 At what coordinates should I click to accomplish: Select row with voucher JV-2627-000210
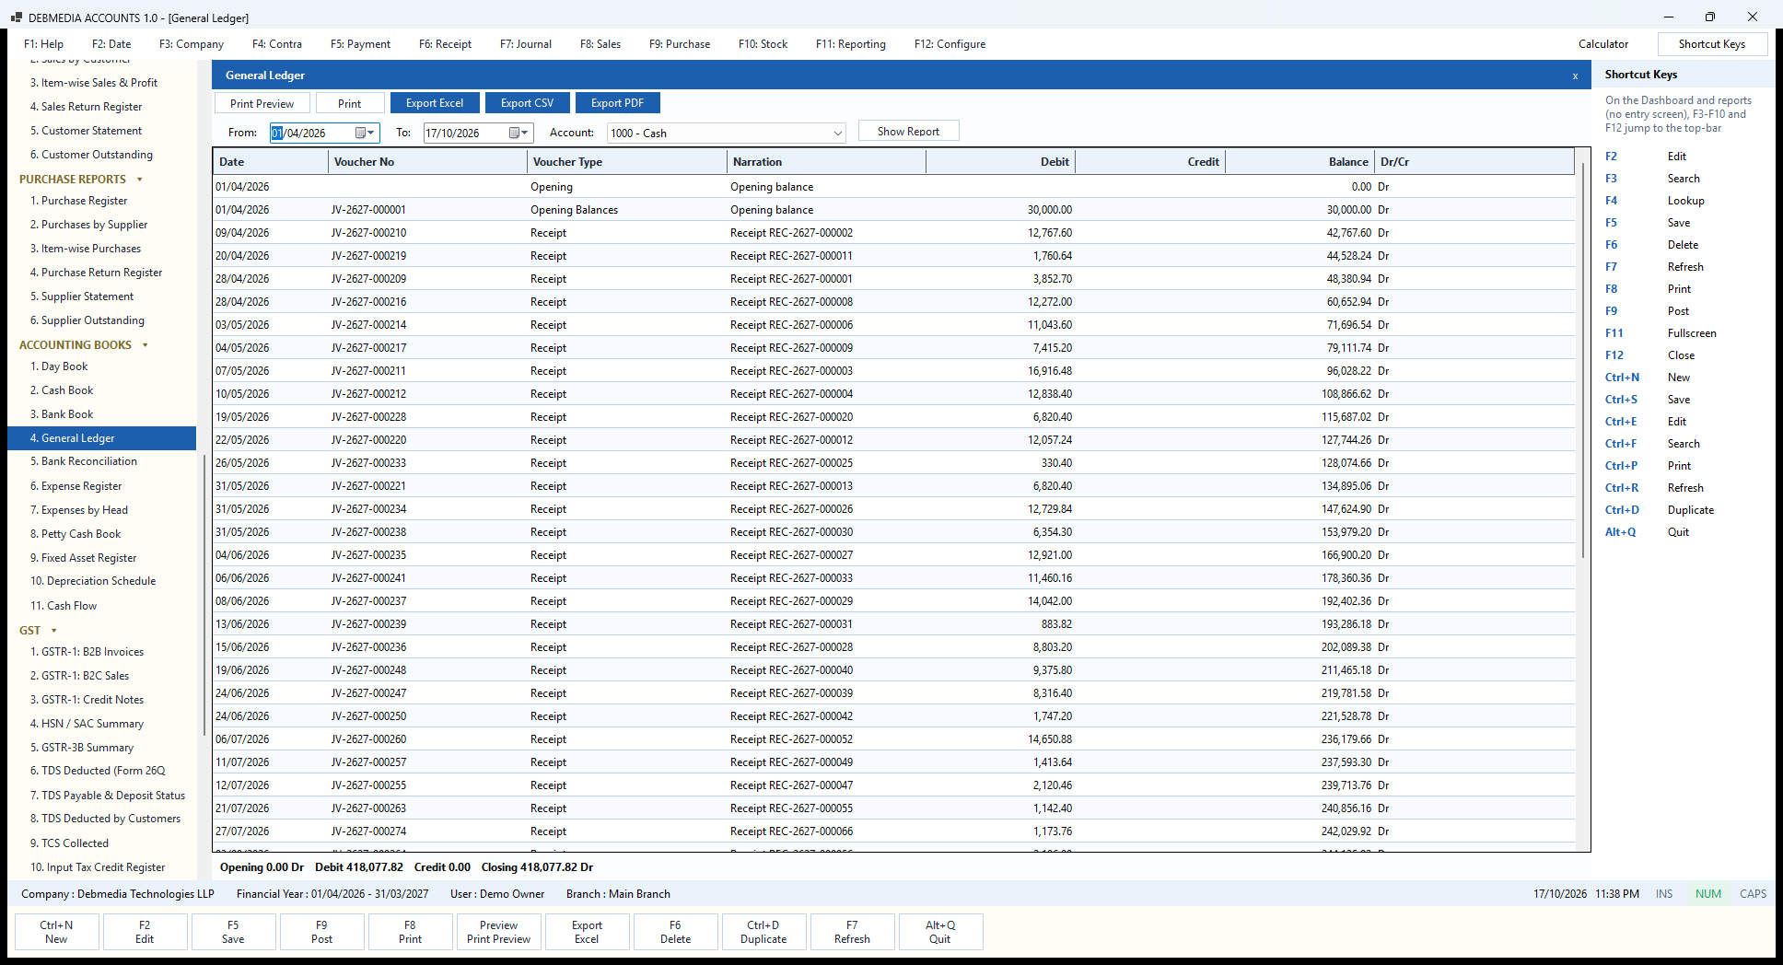[893, 233]
